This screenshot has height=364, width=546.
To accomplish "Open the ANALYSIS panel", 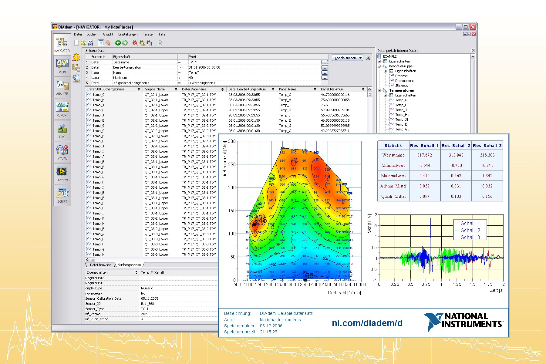I will 62,87.
